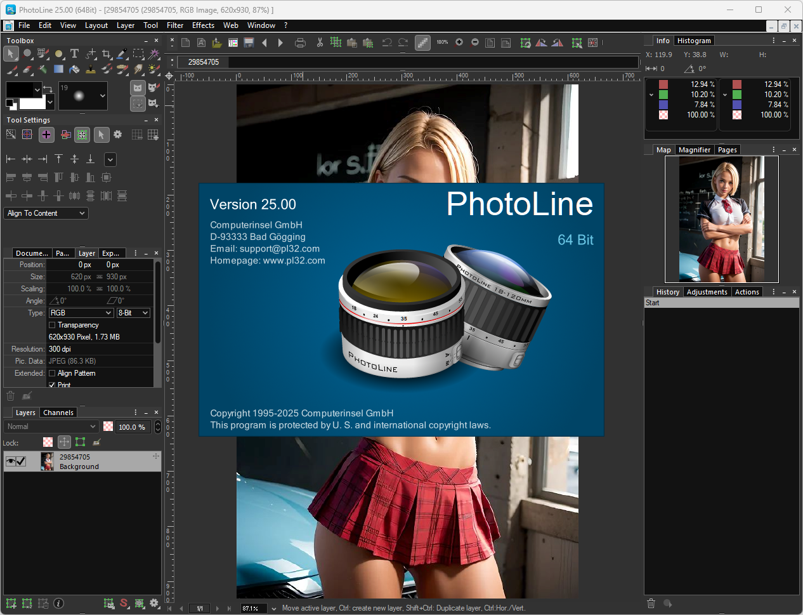Swap foreground and background colors arrow
This screenshot has width=803, height=615.
(x=48, y=89)
